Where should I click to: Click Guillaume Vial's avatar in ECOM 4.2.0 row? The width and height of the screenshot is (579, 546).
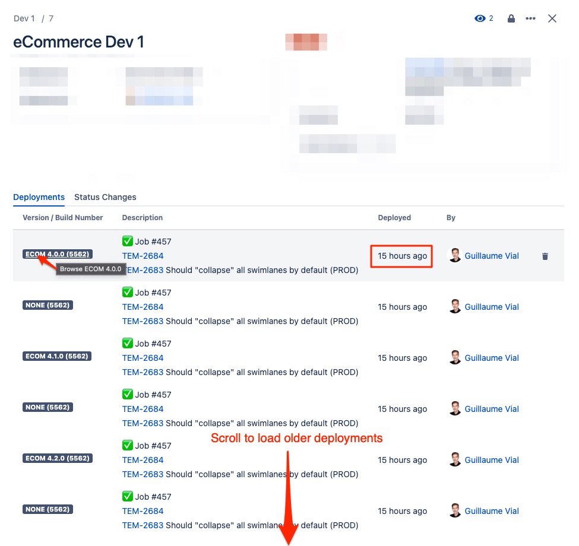(454, 459)
